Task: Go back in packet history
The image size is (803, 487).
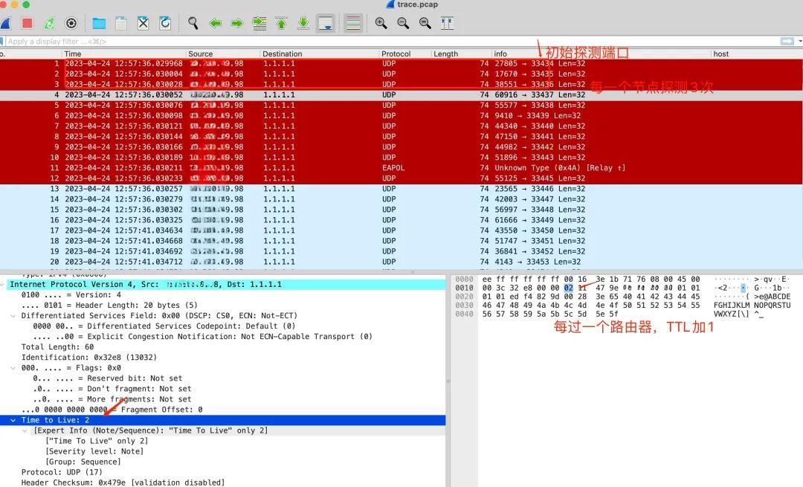Action: tap(216, 23)
